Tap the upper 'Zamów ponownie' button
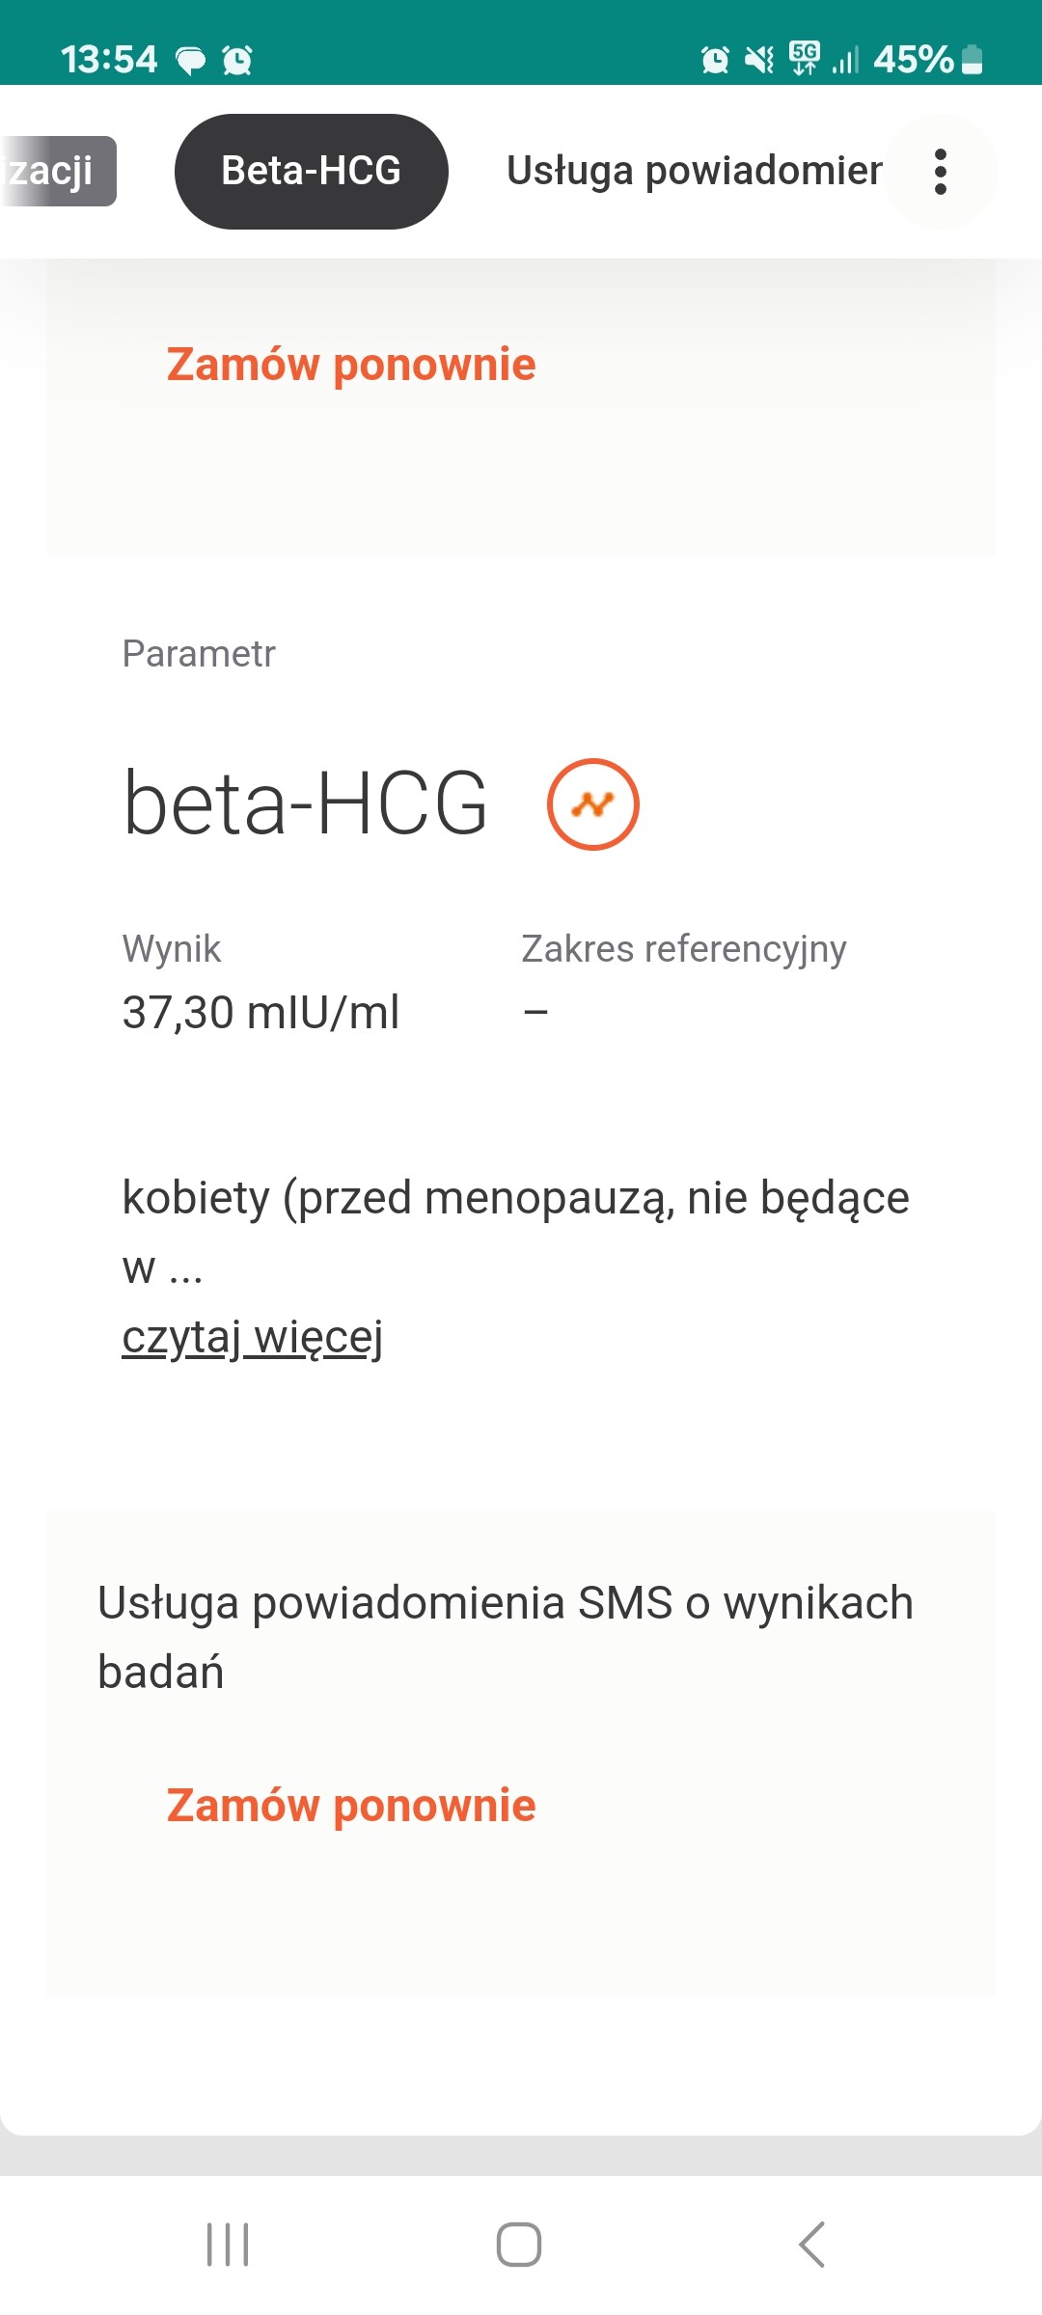Screen dimensions: 1042x2315 click(351, 365)
